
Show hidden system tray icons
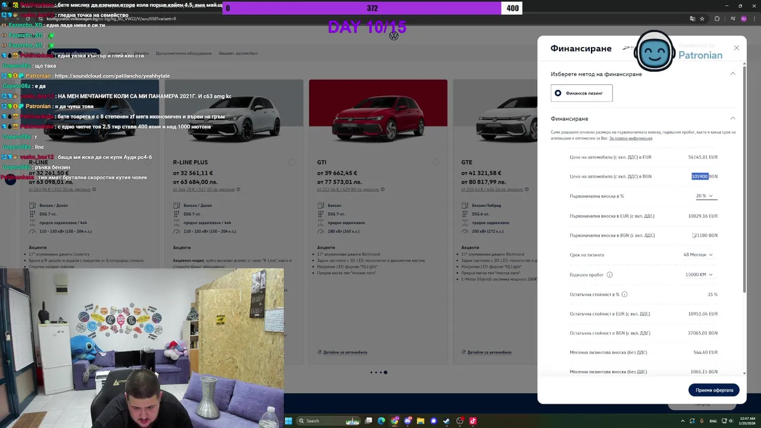[683, 421]
